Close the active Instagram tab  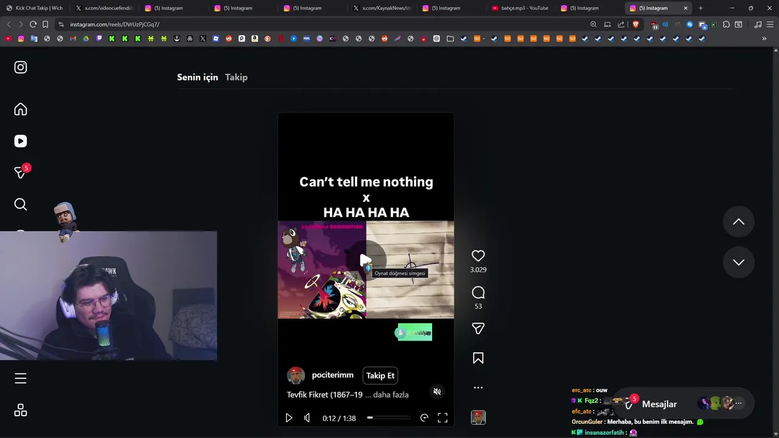tap(686, 8)
